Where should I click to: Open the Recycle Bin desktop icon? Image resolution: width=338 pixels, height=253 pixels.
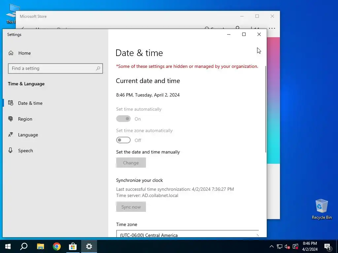click(x=321, y=209)
